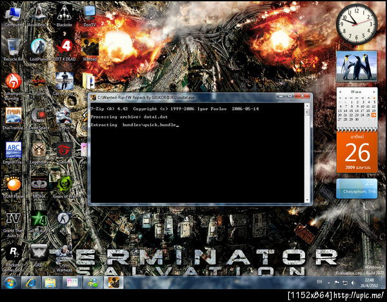Open the Recycle Bin
Viewport: 387px width, 302px height.
pos(14,50)
